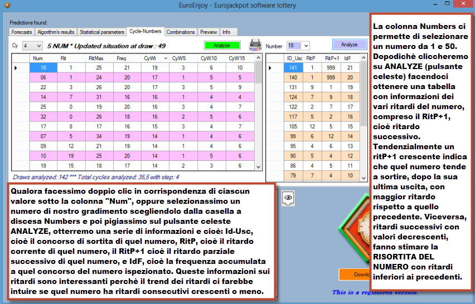This screenshot has height=304, width=475.
Task: Click left table scrollbar down arrow
Action: click(x=258, y=167)
